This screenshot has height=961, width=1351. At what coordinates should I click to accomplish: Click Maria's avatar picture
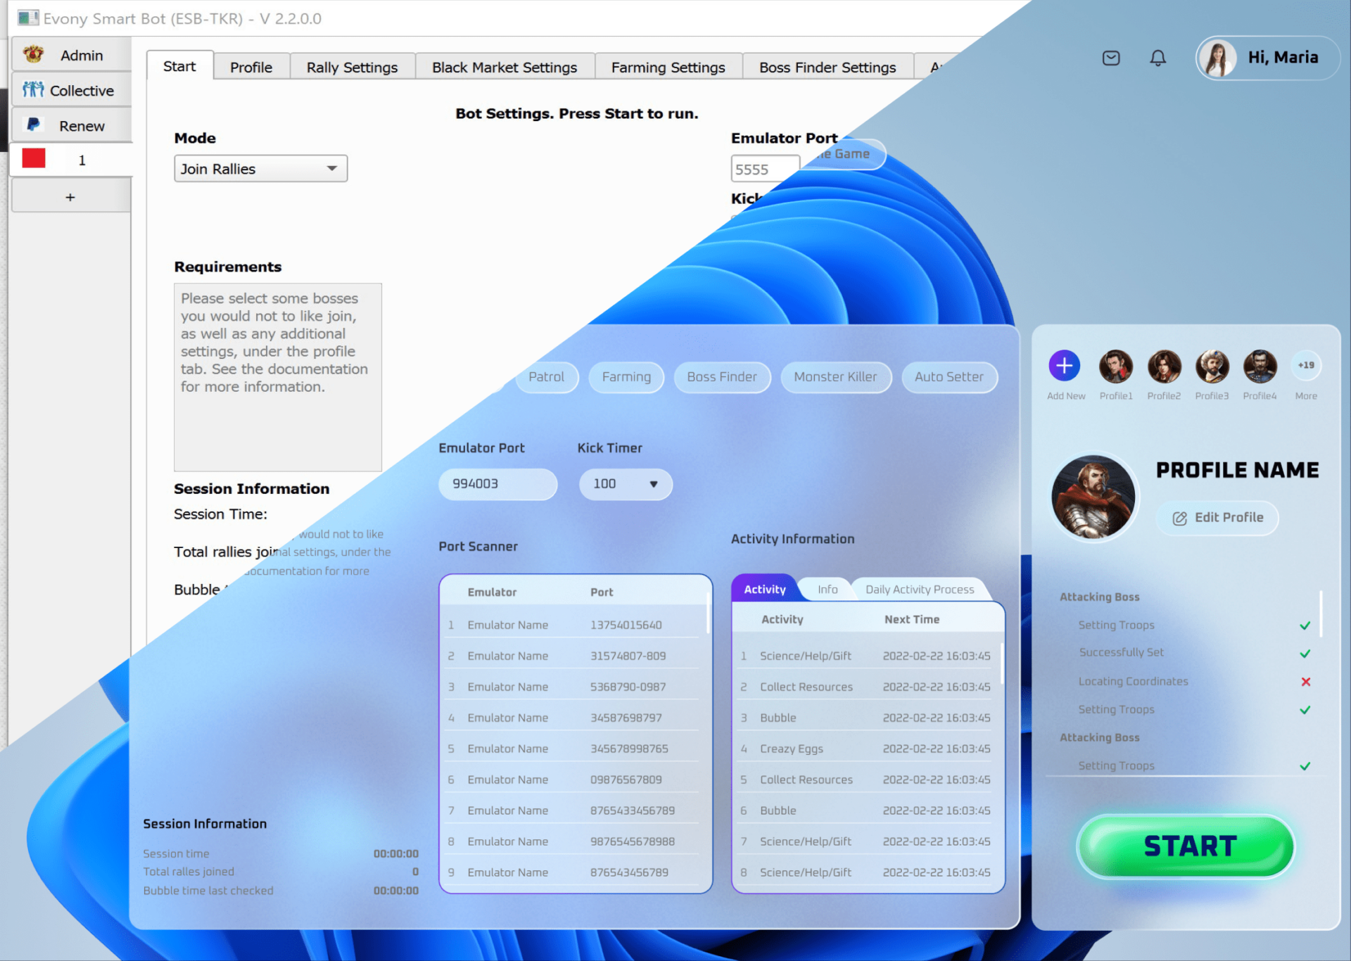point(1218,58)
